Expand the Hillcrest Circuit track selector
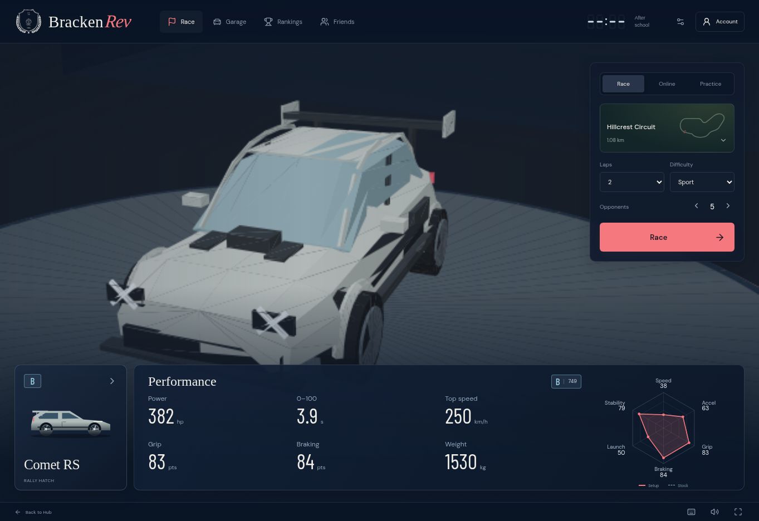759x521 pixels. coord(667,128)
